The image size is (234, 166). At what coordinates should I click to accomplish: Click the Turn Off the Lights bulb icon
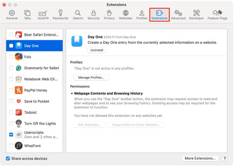click(18, 124)
